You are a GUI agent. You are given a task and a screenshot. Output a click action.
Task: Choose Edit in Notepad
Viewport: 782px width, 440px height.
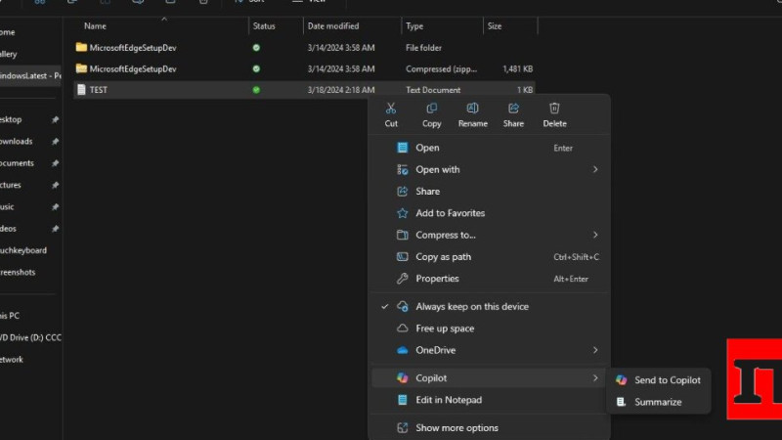coord(489,400)
